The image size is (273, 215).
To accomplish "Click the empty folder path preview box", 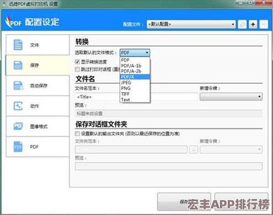I will (x=169, y=166).
